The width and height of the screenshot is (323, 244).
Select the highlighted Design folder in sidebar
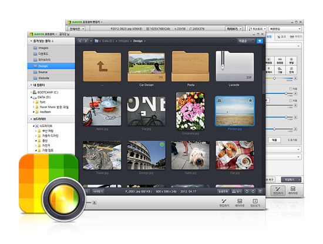click(x=51, y=66)
